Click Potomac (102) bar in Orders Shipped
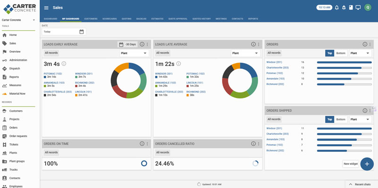This screenshot has height=188, width=378. [x=344, y=145]
